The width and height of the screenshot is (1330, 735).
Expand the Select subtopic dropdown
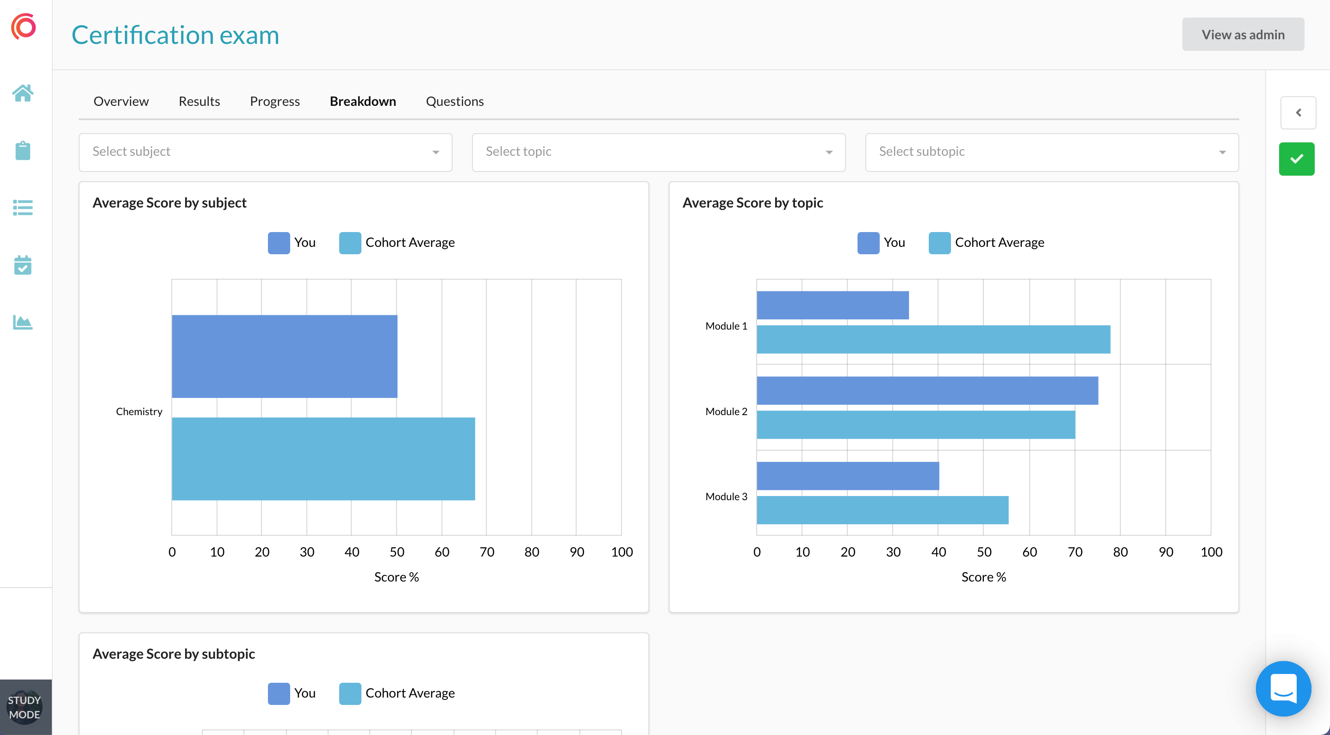pyautogui.click(x=1052, y=152)
